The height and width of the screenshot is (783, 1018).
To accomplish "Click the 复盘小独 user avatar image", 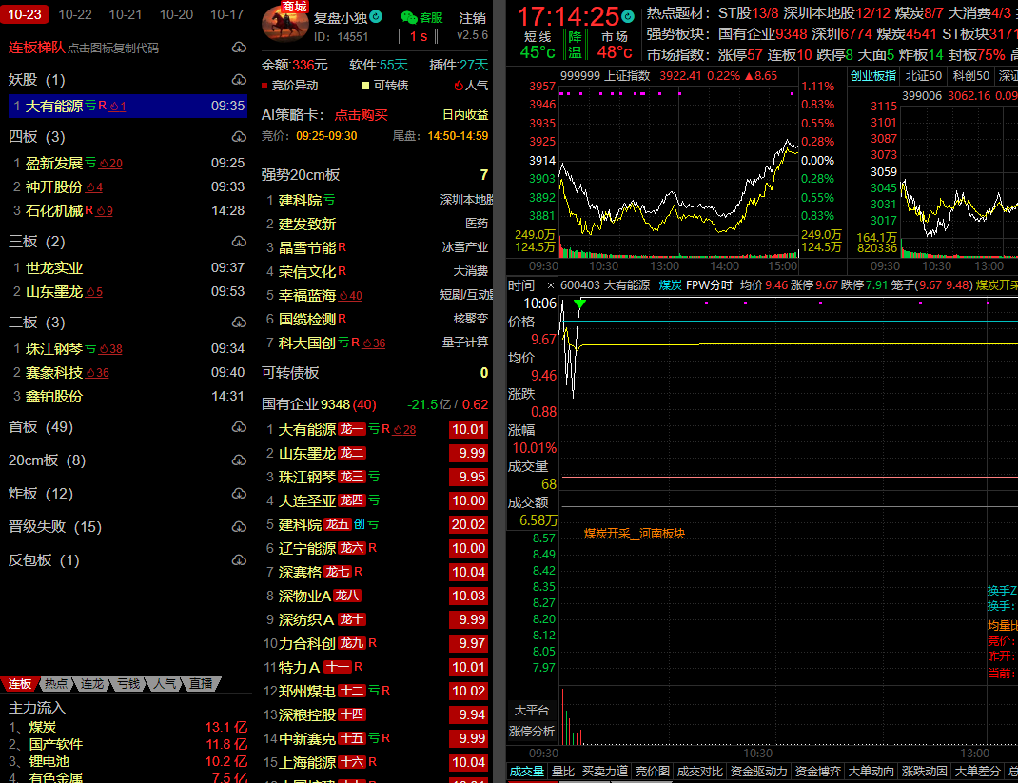I will click(284, 24).
